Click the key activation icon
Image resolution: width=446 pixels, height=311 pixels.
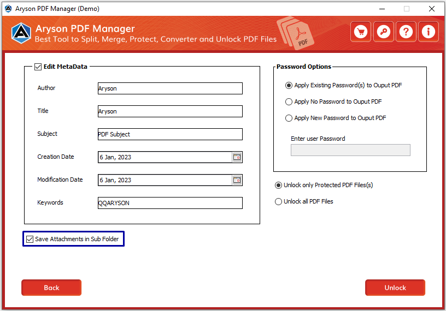tap(384, 32)
